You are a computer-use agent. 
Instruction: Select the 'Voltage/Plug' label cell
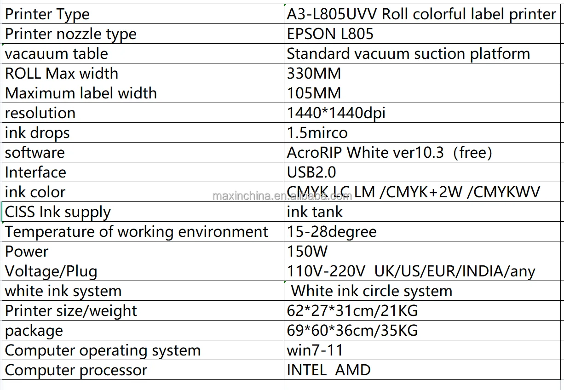pyautogui.click(x=51, y=271)
